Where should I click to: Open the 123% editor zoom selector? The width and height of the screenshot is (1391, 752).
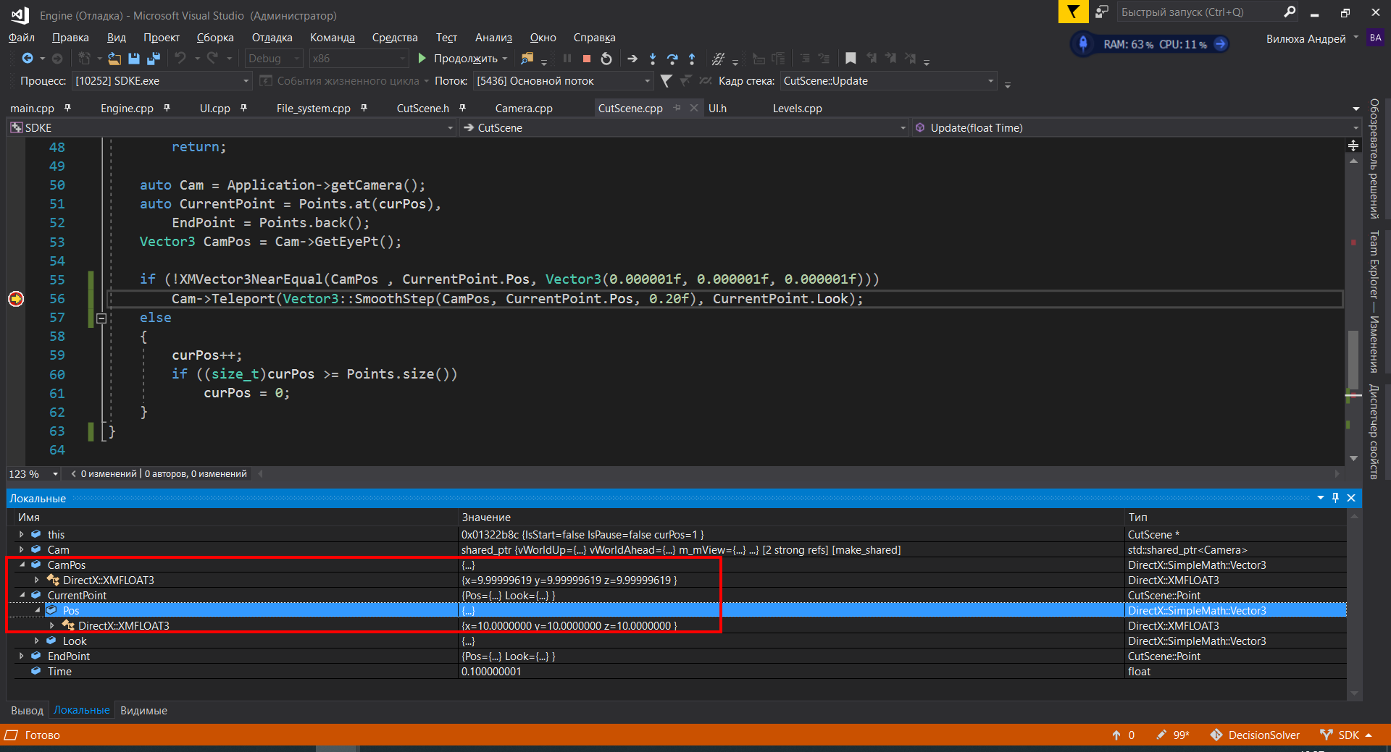[x=33, y=474]
